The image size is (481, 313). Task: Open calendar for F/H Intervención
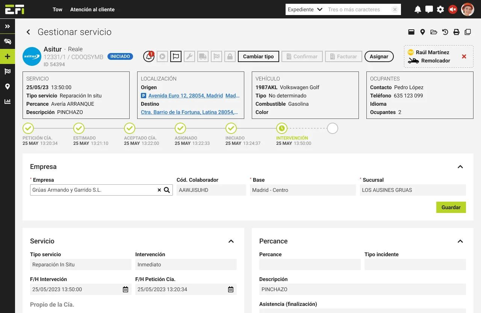[x=126, y=289]
